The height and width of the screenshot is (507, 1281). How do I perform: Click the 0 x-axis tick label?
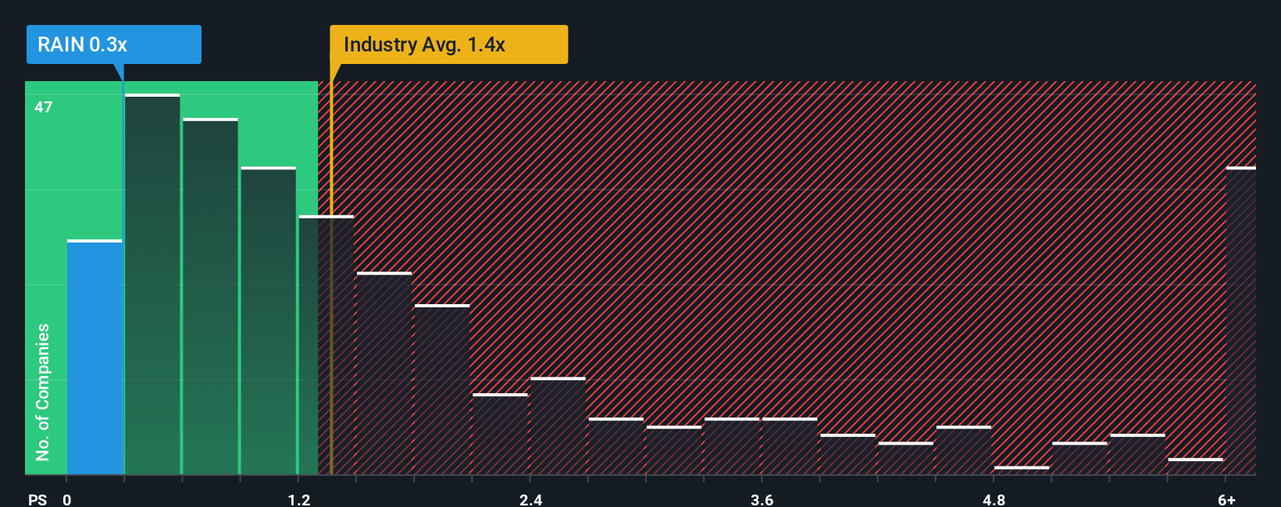tap(67, 499)
